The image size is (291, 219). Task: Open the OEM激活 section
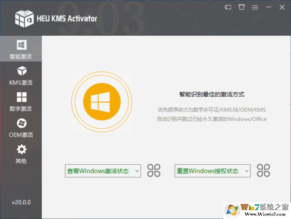(x=21, y=127)
